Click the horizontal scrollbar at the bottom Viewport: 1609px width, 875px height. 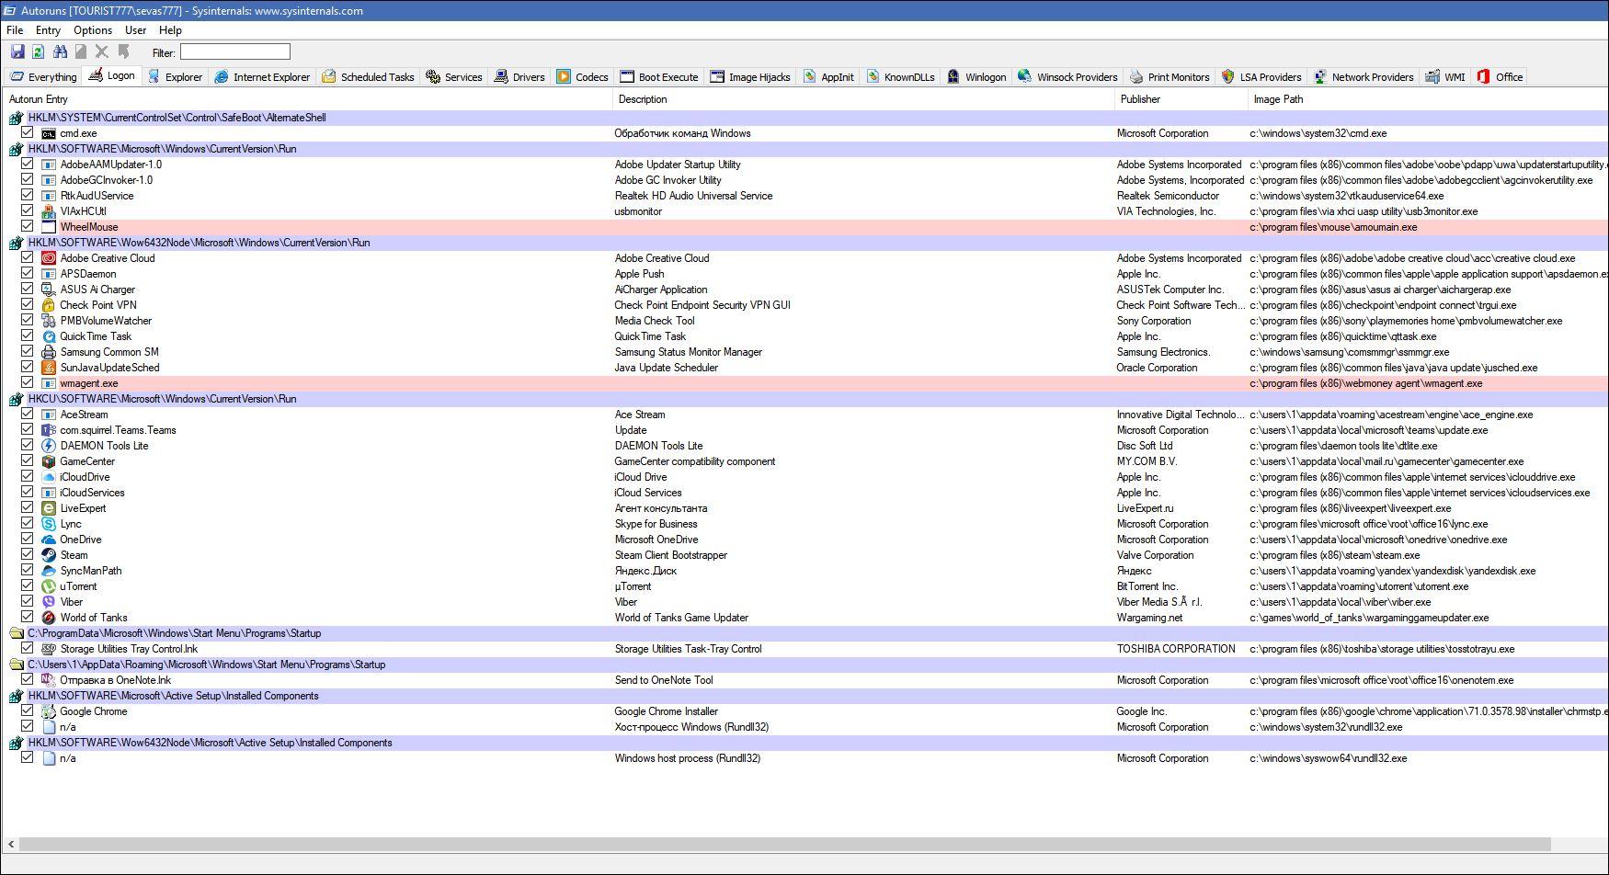tap(784, 844)
